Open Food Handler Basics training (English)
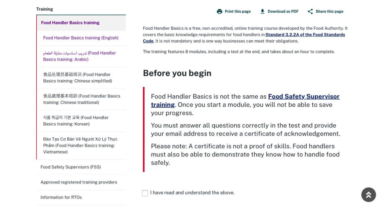The image size is (384, 210). pos(81,38)
